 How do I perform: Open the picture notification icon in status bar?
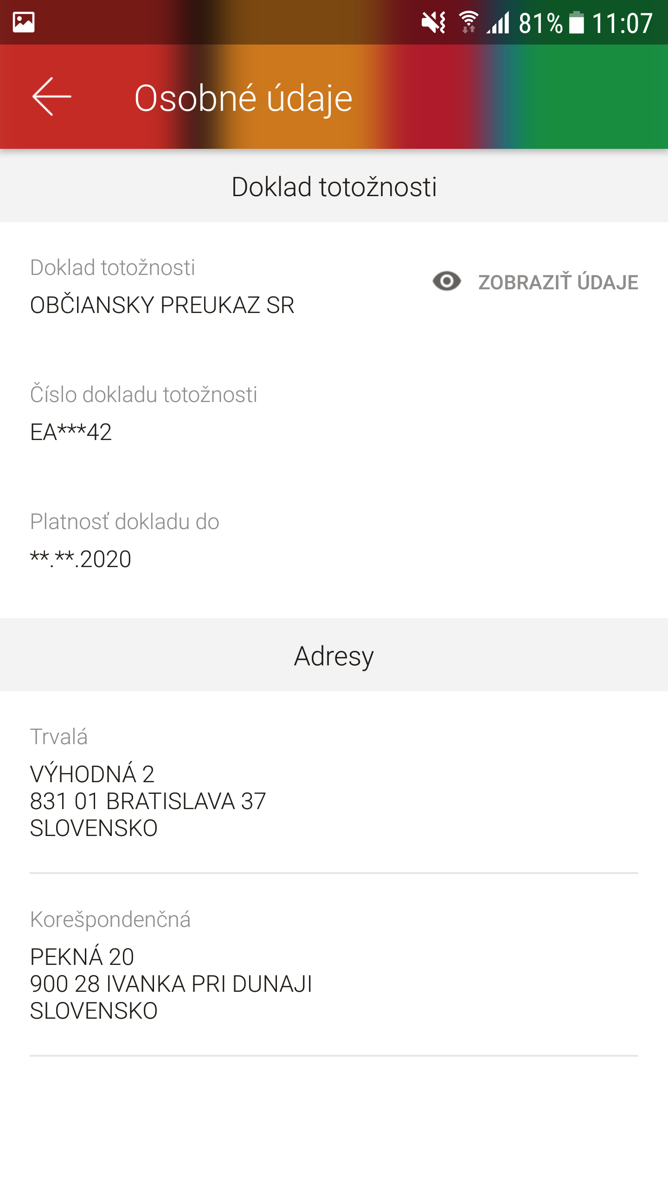(x=24, y=22)
